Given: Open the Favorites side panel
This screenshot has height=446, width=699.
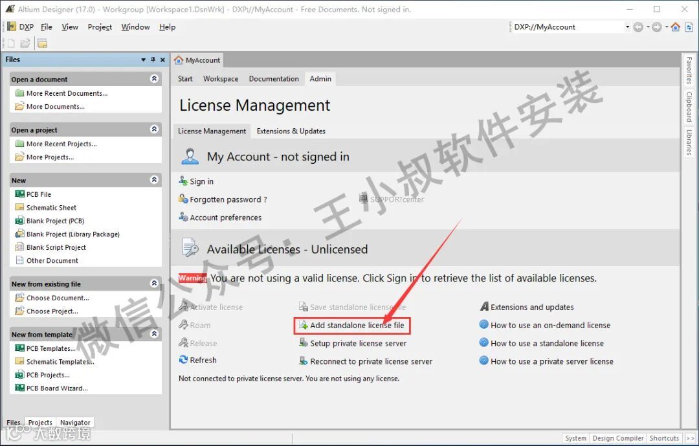Looking at the screenshot, I should (x=689, y=71).
